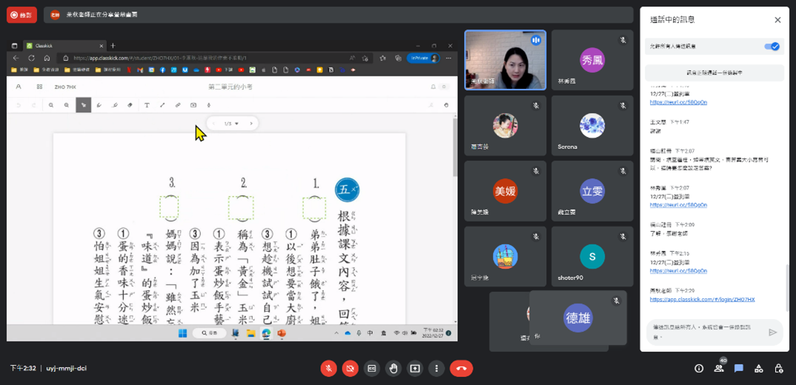Click the shared taskbar search box
The width and height of the screenshot is (796, 385).
[209, 333]
